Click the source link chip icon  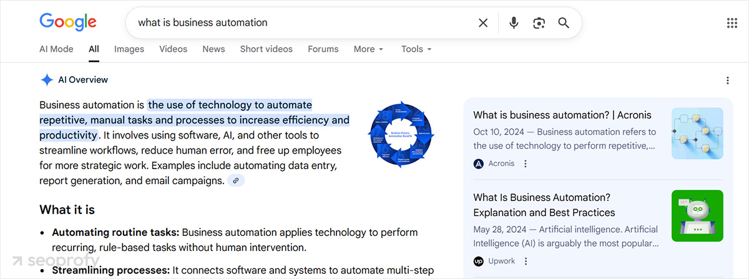point(236,181)
